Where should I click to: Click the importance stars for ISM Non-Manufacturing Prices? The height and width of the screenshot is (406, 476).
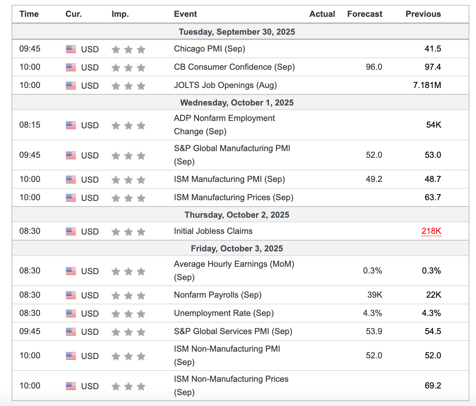(x=128, y=386)
